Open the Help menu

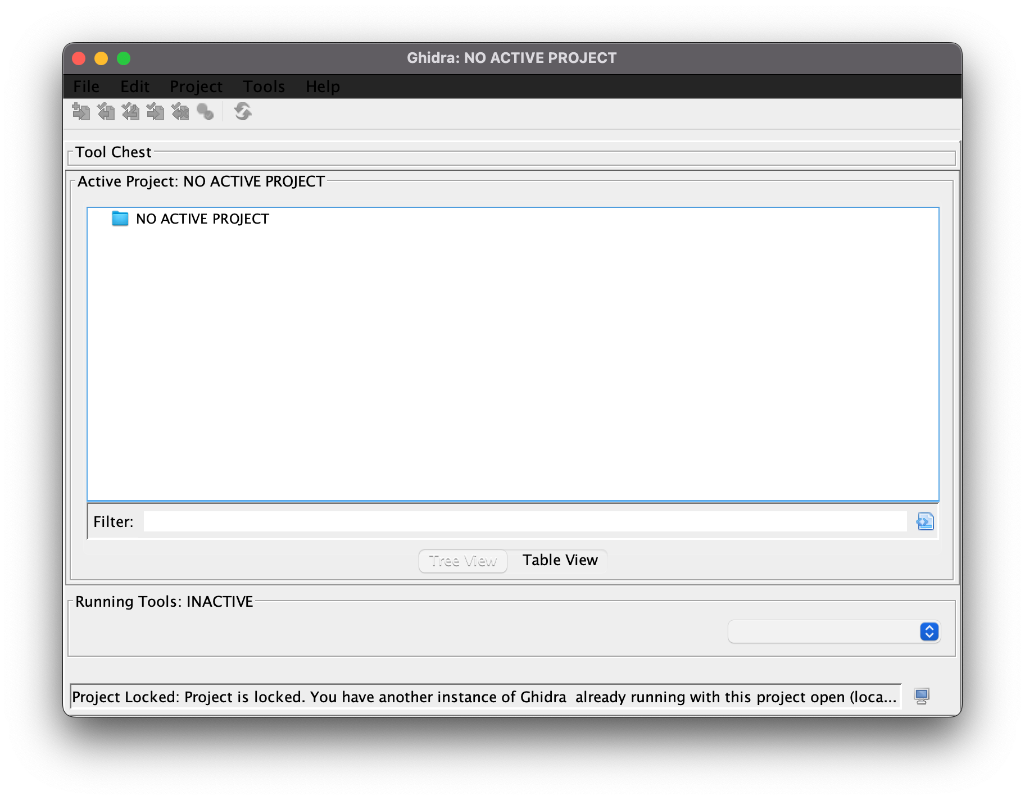click(323, 87)
